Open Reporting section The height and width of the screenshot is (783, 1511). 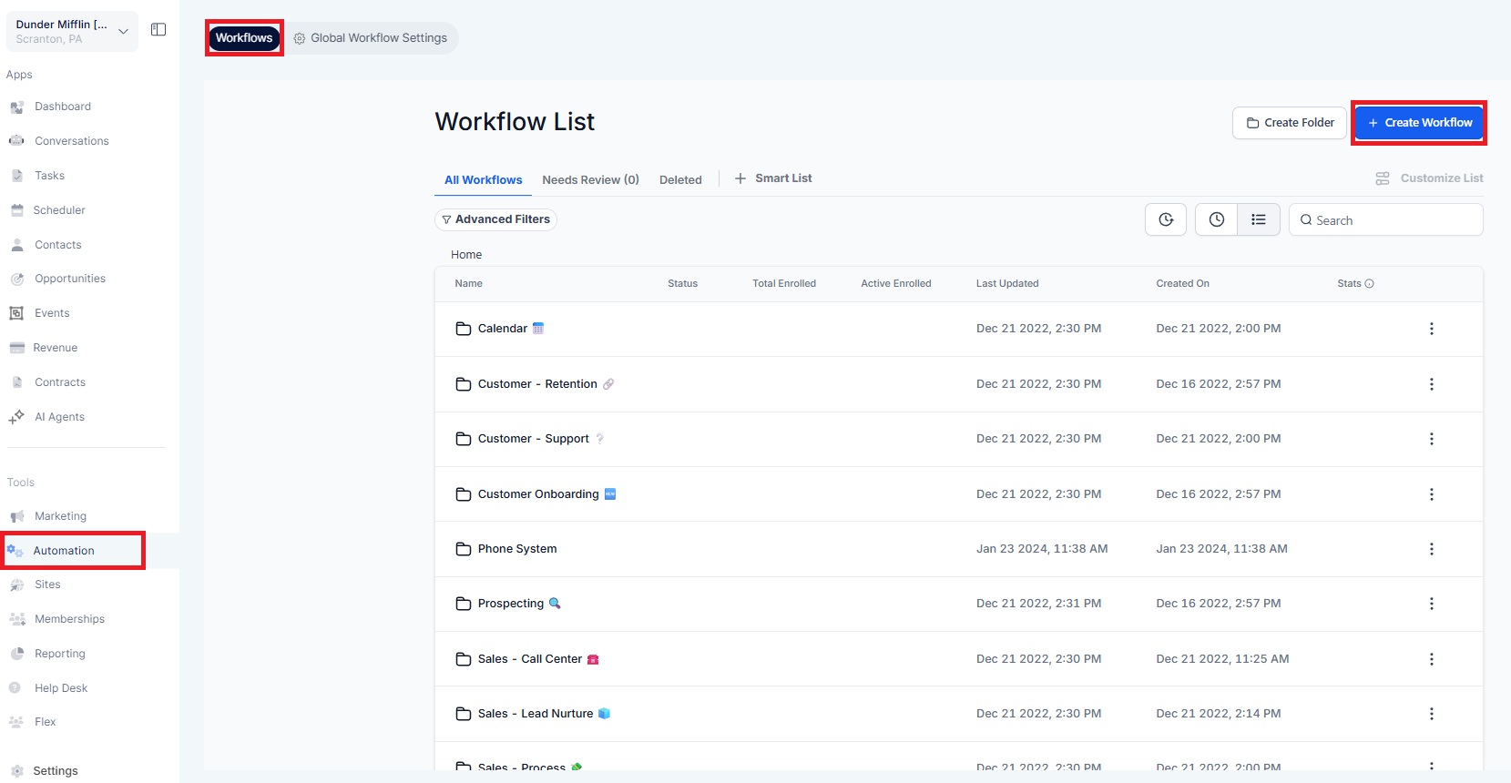[59, 654]
